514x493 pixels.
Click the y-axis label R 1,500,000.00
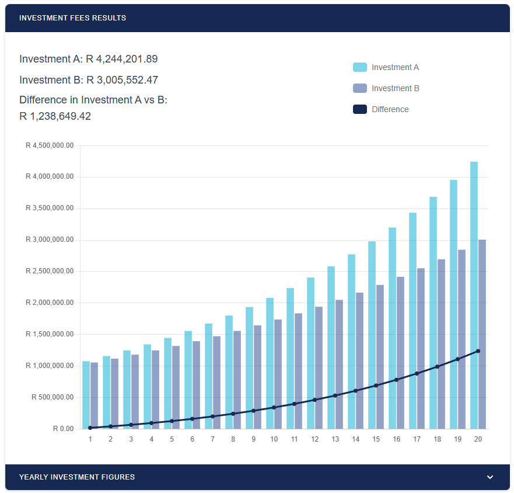(50, 334)
